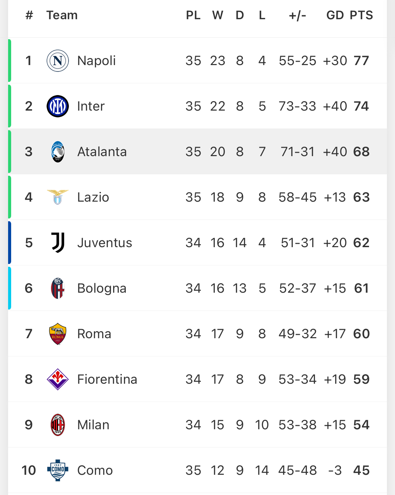This screenshot has width=395, height=495.
Task: Select the blue qualification marker beside Juventus
Action: pyautogui.click(x=9, y=242)
